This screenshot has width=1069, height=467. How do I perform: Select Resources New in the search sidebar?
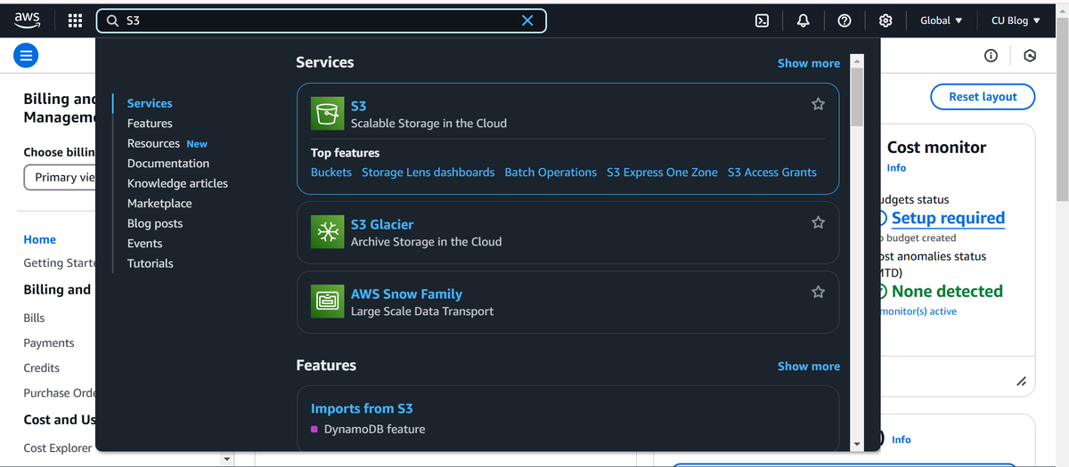click(167, 143)
